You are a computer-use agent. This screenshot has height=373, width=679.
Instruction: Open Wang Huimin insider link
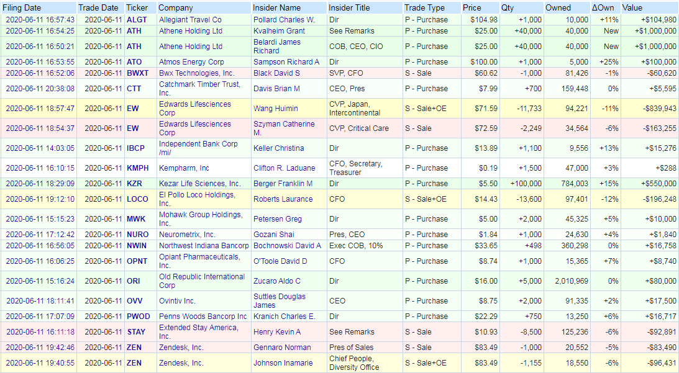(275, 109)
